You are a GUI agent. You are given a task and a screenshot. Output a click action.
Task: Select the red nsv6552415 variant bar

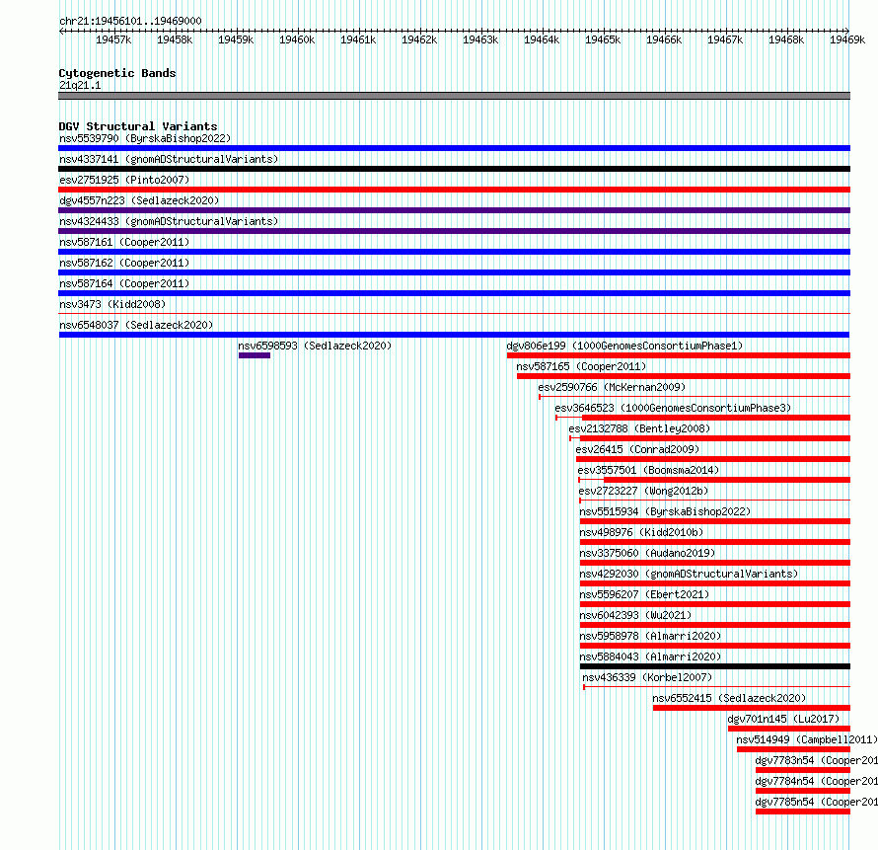752,708
